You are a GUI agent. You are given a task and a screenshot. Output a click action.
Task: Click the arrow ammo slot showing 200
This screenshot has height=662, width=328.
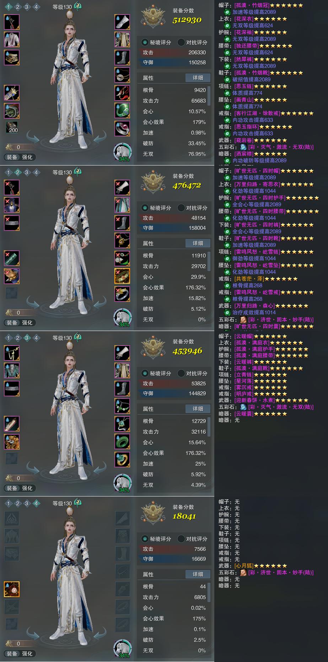click(12, 127)
